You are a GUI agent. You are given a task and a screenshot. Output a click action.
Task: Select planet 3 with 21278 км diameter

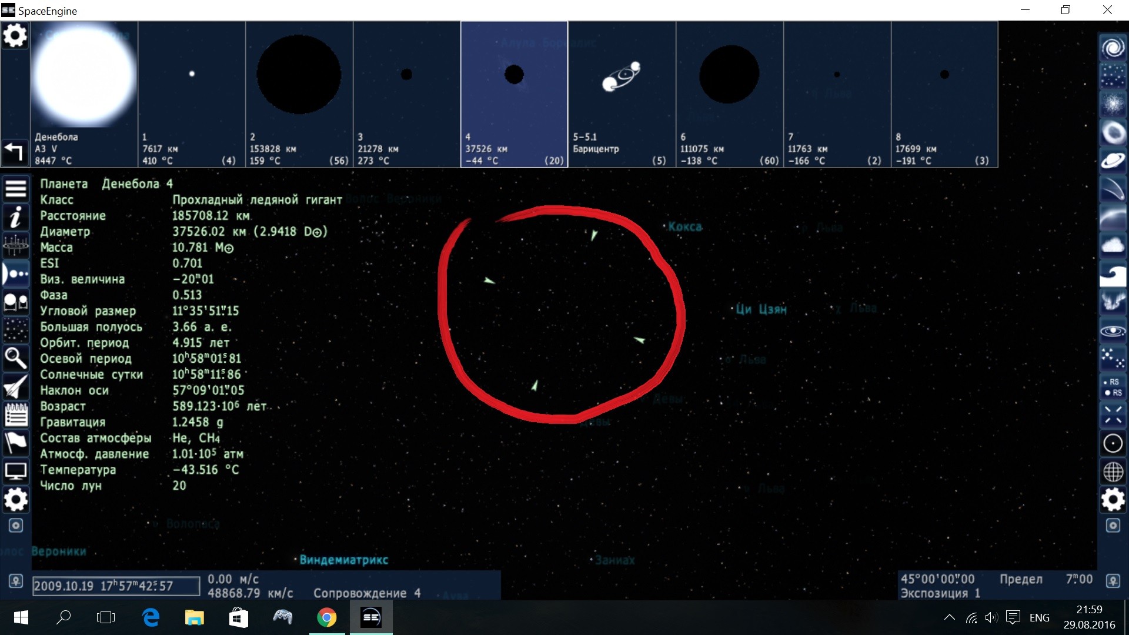(x=407, y=94)
